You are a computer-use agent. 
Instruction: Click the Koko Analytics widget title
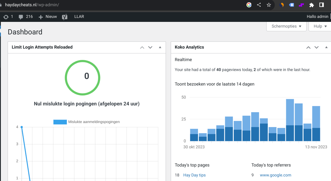[x=189, y=47]
